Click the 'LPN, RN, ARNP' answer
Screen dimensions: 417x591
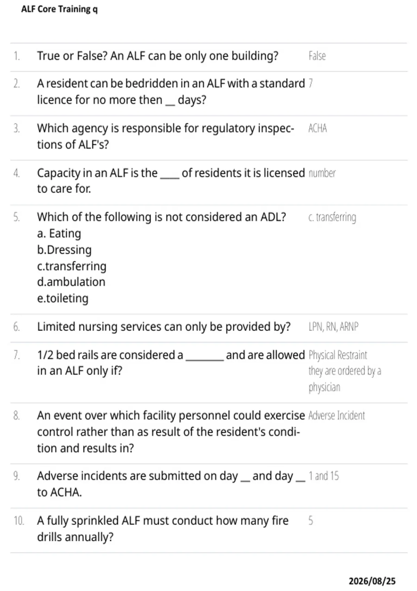click(x=333, y=327)
